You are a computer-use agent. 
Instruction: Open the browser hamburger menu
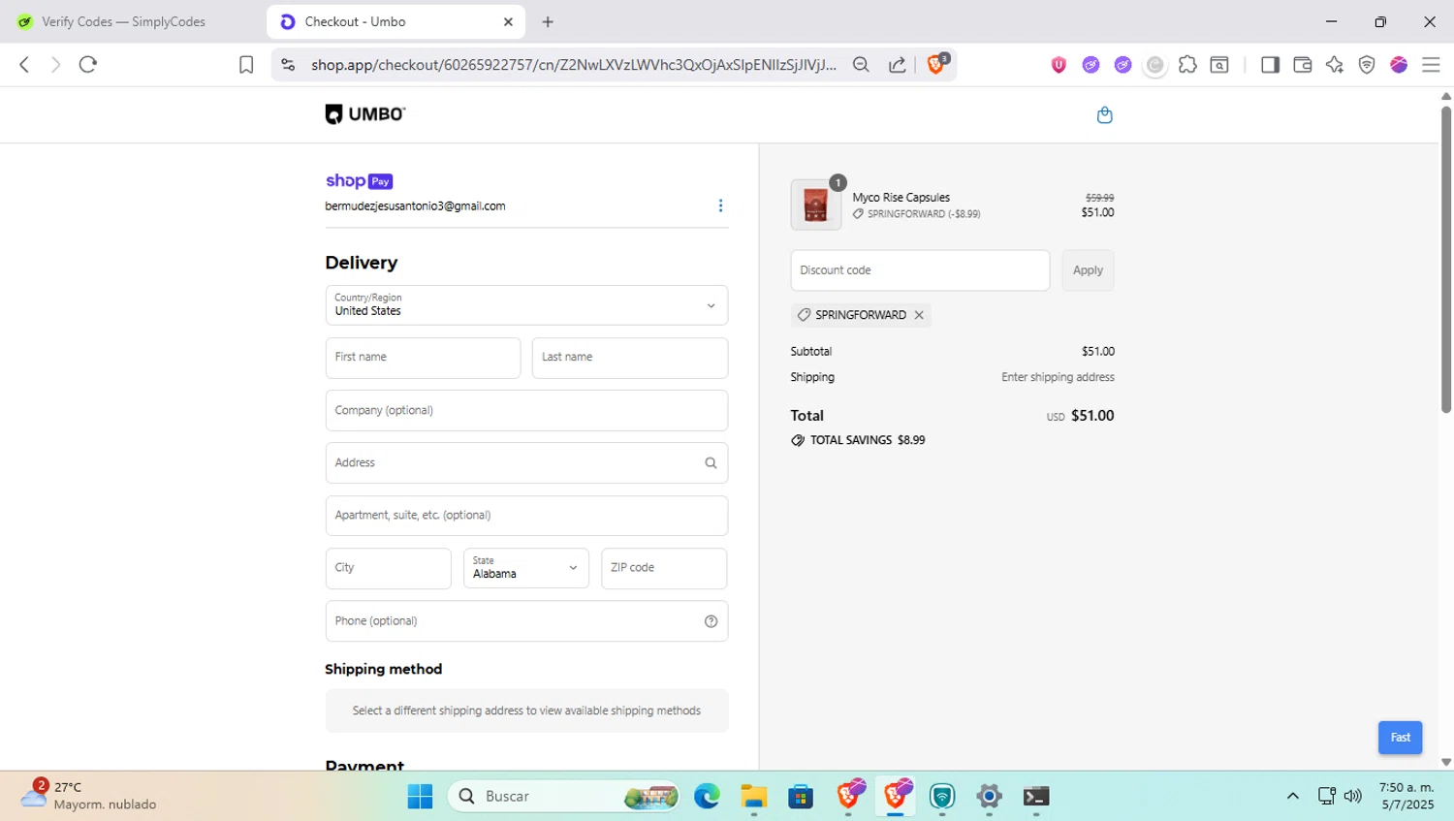pyautogui.click(x=1431, y=65)
